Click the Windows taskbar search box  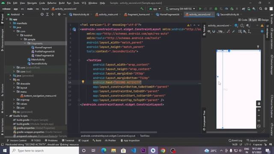(x=44, y=151)
